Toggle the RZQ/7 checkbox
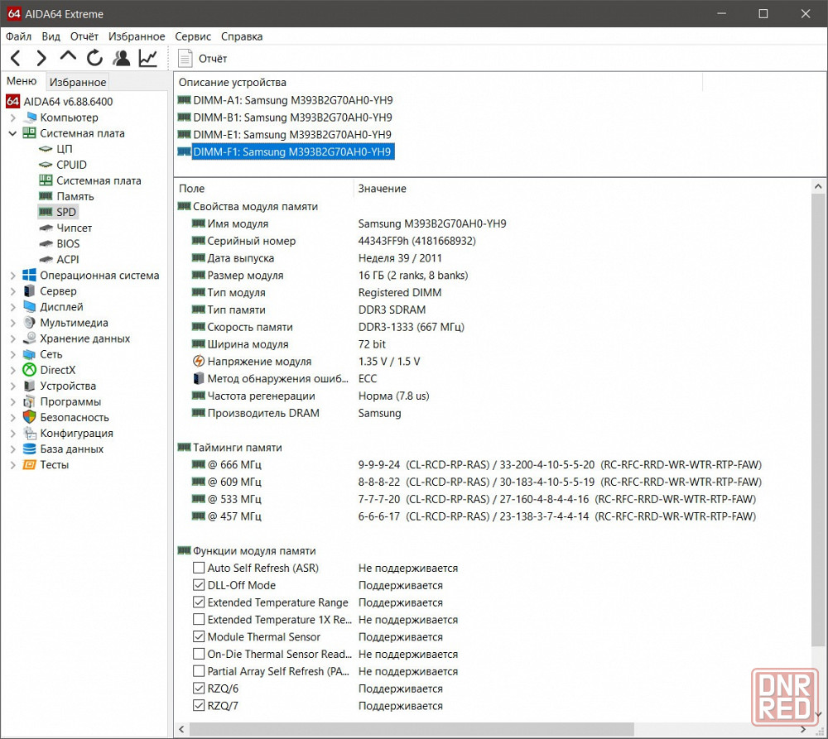 [199, 705]
